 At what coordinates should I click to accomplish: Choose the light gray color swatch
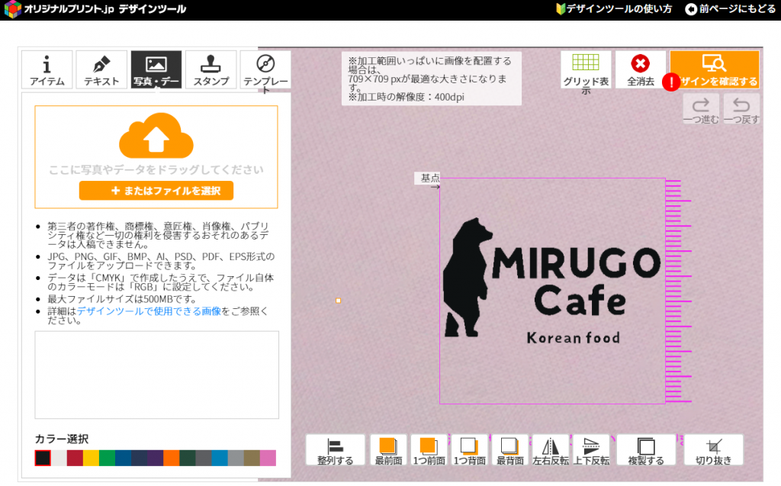236,458
